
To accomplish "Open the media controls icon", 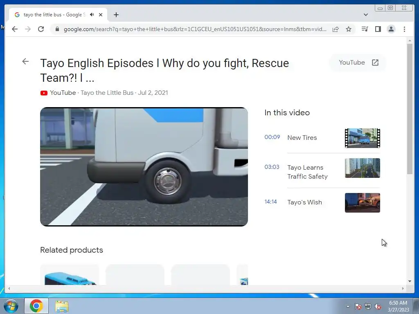I will coord(365,29).
